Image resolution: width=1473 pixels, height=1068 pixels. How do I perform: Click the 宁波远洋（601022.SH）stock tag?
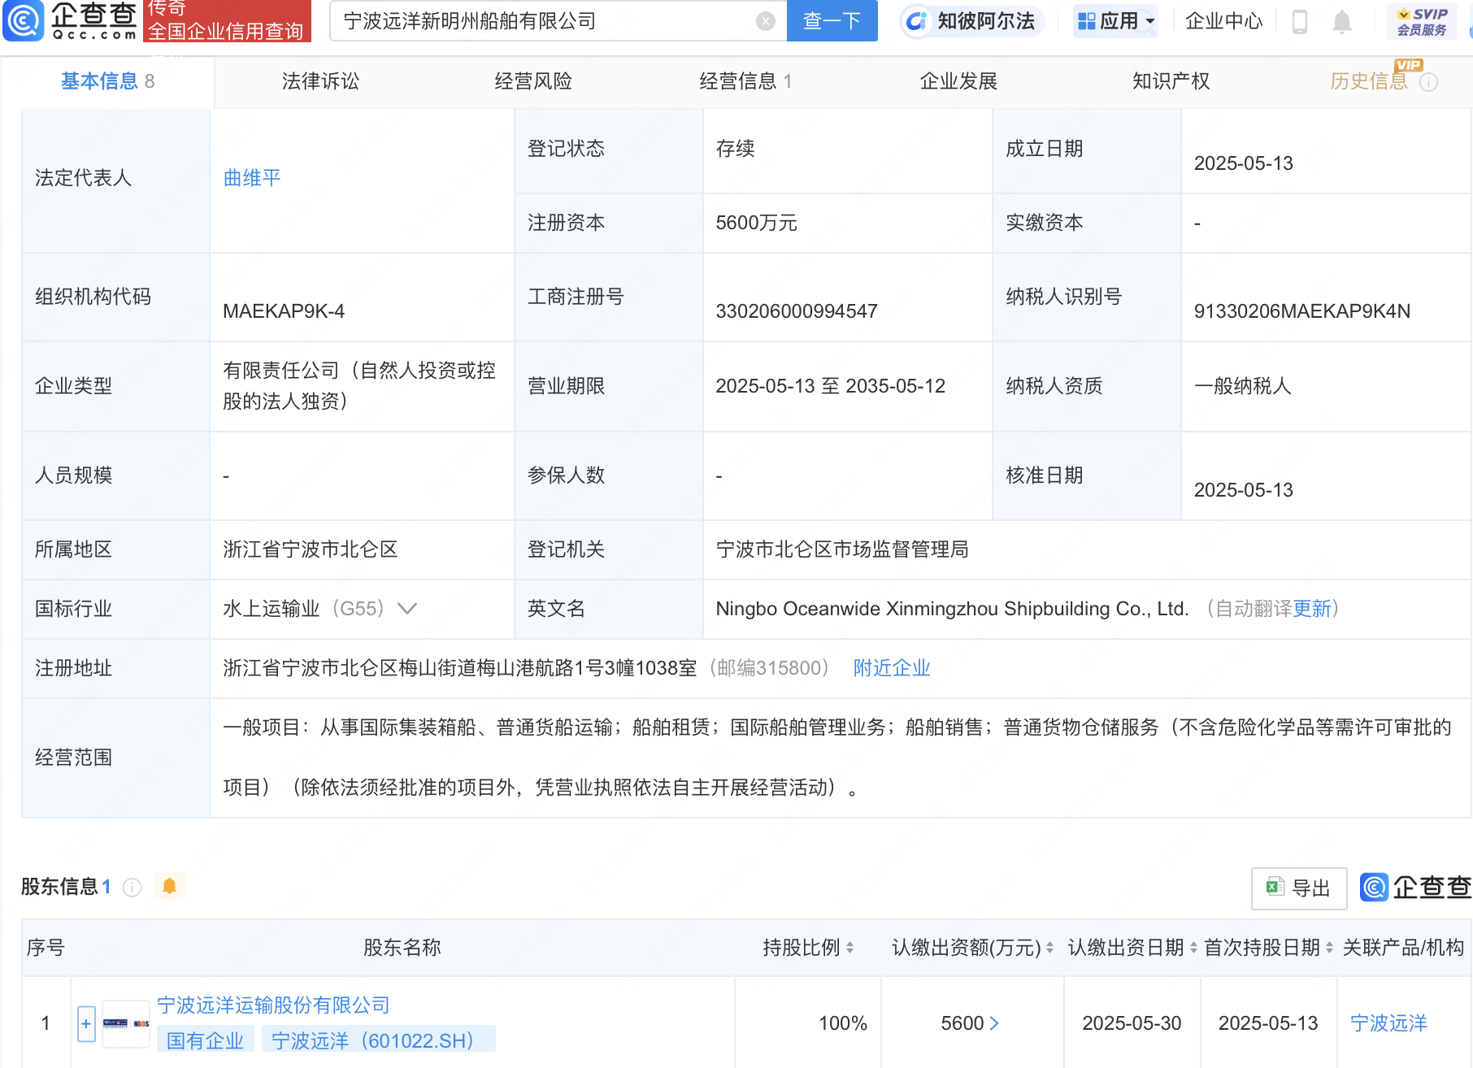378,1040
